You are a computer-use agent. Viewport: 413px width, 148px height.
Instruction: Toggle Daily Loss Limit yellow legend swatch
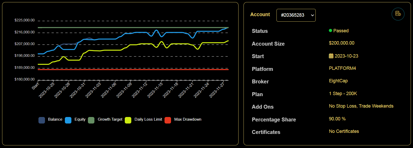(128, 120)
